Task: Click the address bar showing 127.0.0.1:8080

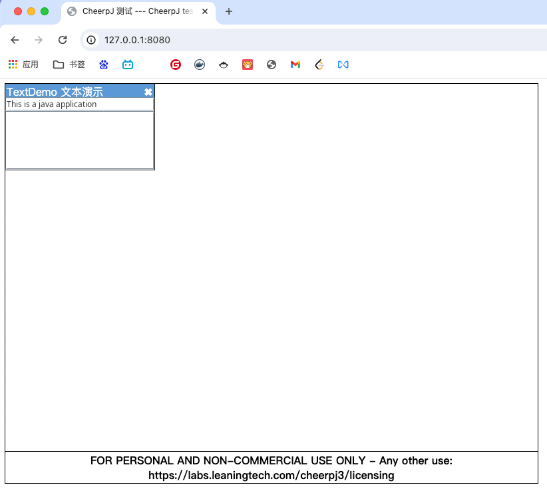Action: pyautogui.click(x=266, y=40)
